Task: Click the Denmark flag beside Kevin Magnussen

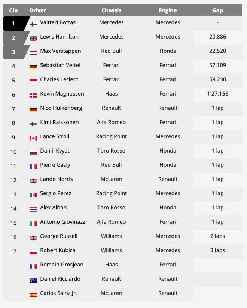Action: pyautogui.click(x=33, y=96)
